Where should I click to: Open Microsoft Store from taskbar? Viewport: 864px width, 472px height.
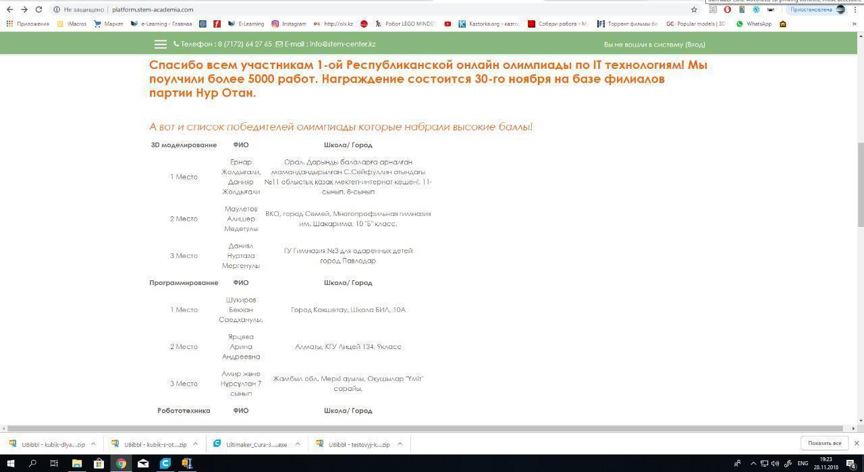pos(99,463)
